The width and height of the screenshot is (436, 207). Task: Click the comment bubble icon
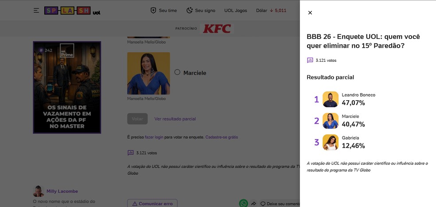point(263,203)
